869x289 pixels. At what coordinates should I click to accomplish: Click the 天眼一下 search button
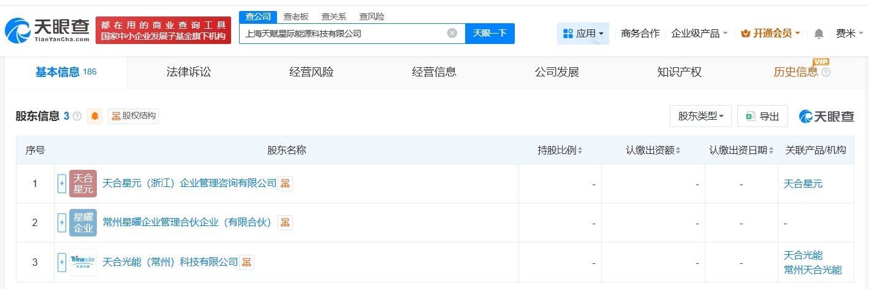tap(490, 34)
